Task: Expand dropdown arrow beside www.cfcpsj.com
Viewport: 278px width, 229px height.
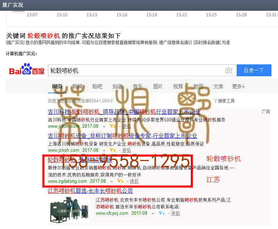Action: [153, 214]
